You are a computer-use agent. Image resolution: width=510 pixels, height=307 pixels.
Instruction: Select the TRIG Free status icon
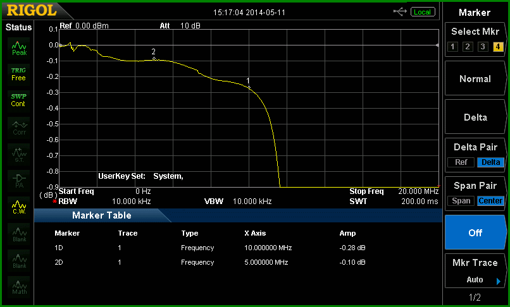[x=18, y=74]
